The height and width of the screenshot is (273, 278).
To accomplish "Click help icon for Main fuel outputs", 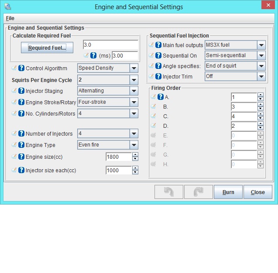I will pyautogui.click(x=158, y=45).
